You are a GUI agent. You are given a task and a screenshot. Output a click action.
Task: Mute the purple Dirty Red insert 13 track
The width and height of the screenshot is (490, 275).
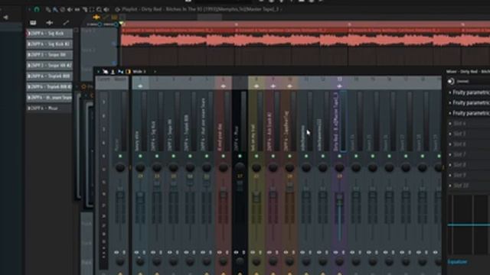[339, 156]
